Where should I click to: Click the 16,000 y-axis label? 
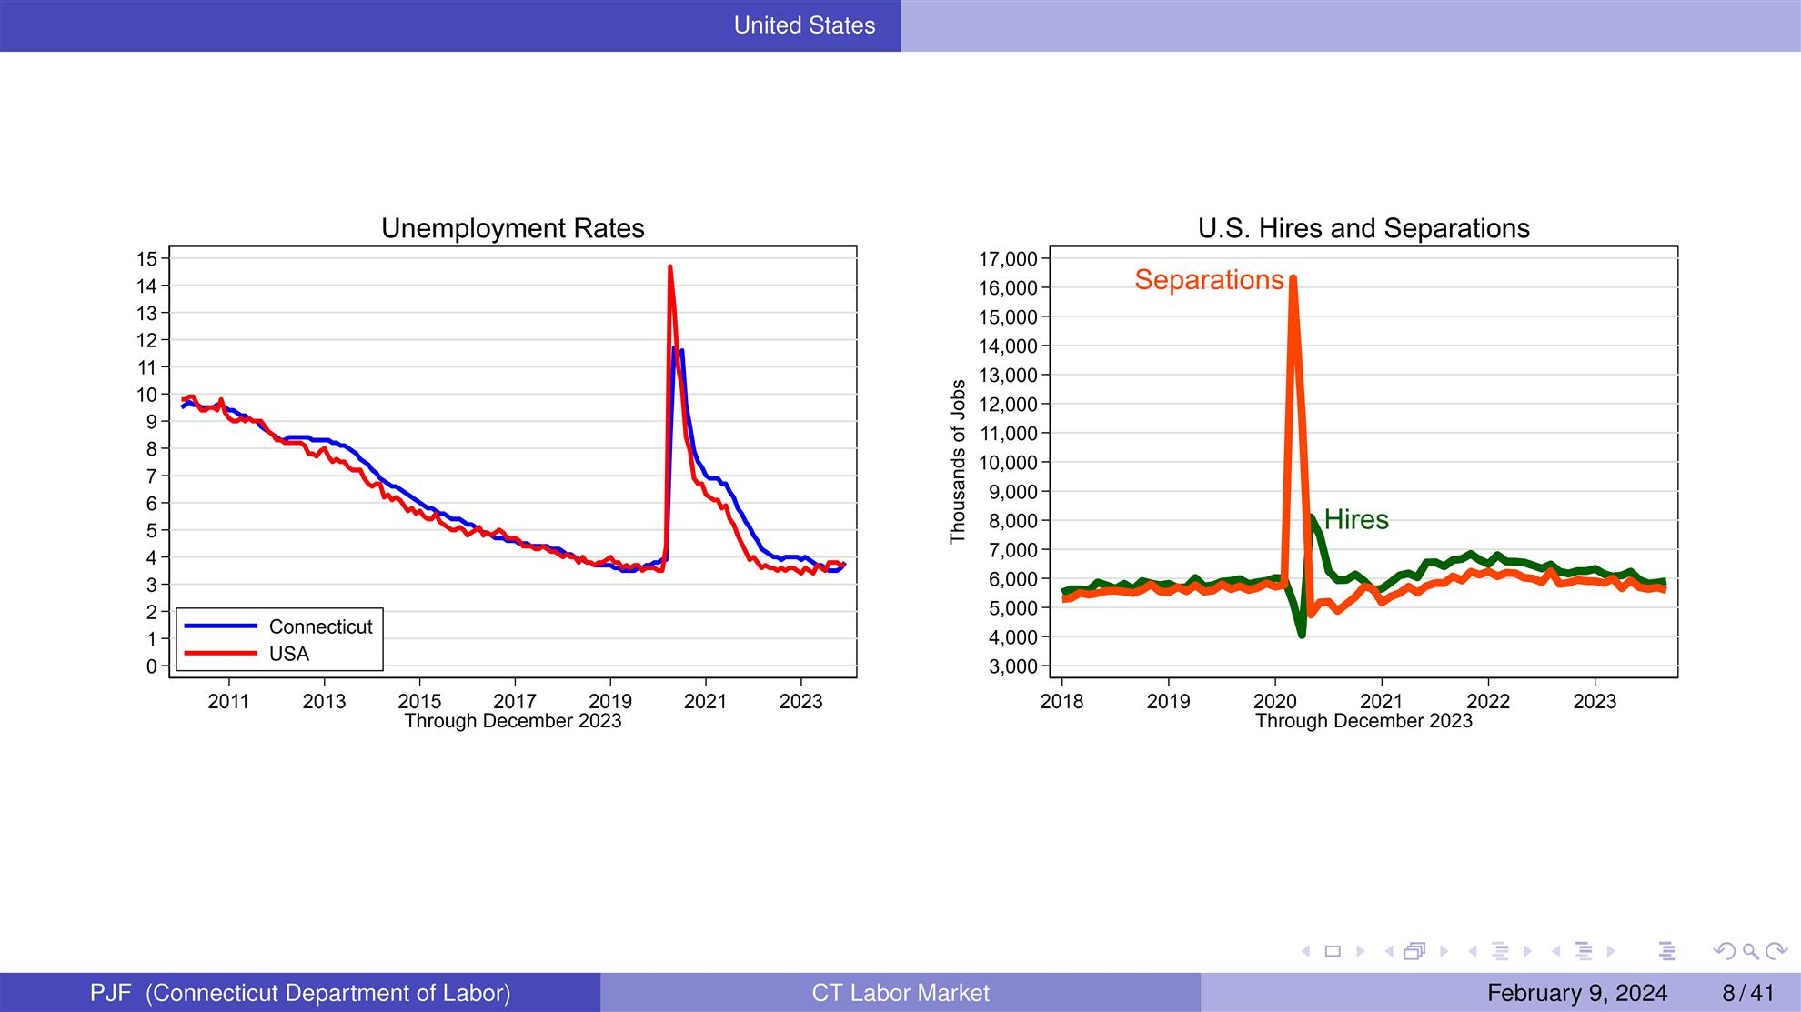[x=1008, y=288]
